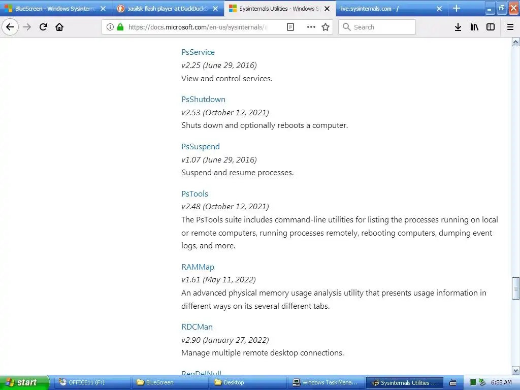Close the basilisk flash player tab
The width and height of the screenshot is (520, 390).
[x=215, y=9]
